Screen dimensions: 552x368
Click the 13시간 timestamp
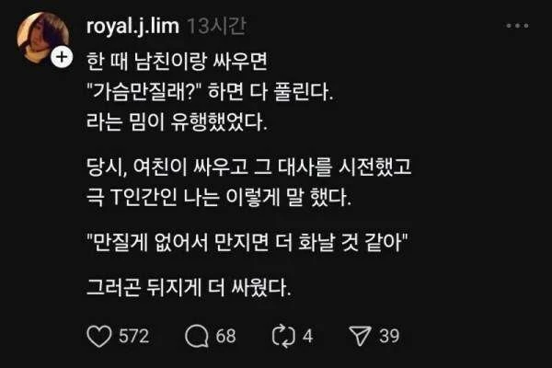pyautogui.click(x=216, y=26)
